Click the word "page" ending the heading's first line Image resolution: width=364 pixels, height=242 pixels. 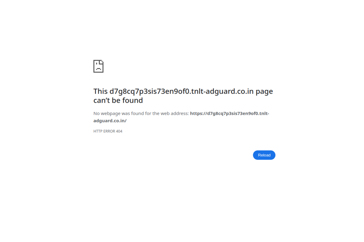tap(264, 92)
